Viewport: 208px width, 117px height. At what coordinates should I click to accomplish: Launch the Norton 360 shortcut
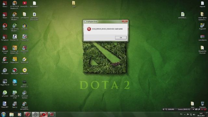pos(25,60)
